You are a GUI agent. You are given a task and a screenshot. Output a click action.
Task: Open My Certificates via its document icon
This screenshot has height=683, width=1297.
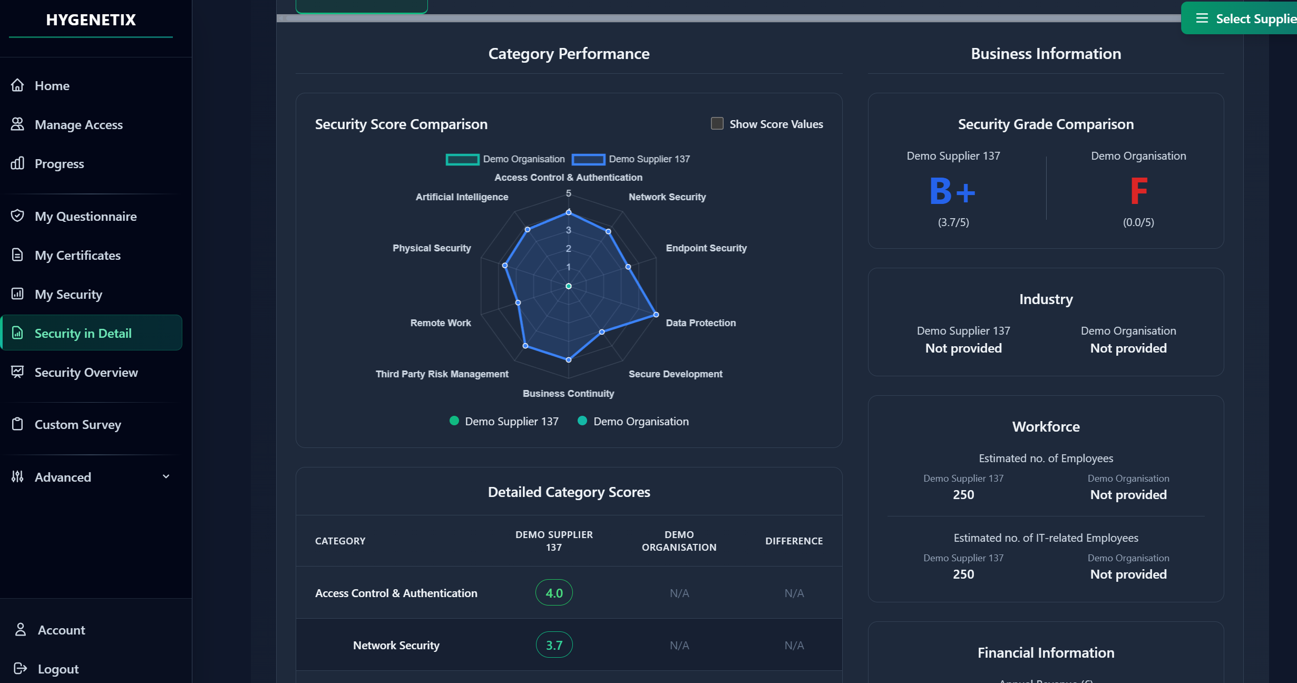pyautogui.click(x=17, y=255)
